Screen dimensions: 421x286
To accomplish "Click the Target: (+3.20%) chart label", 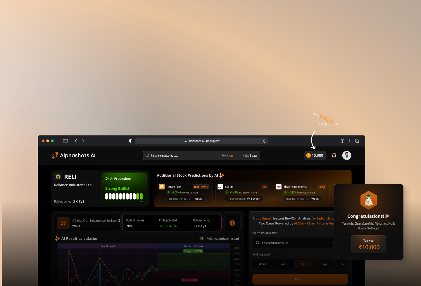I will click(x=193, y=251).
